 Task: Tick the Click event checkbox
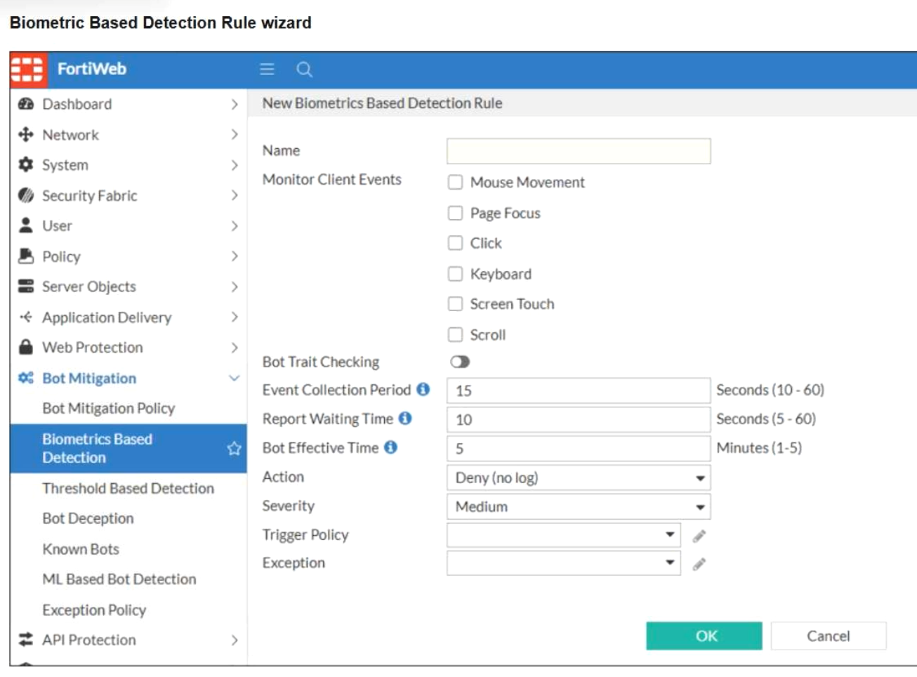[x=456, y=243]
